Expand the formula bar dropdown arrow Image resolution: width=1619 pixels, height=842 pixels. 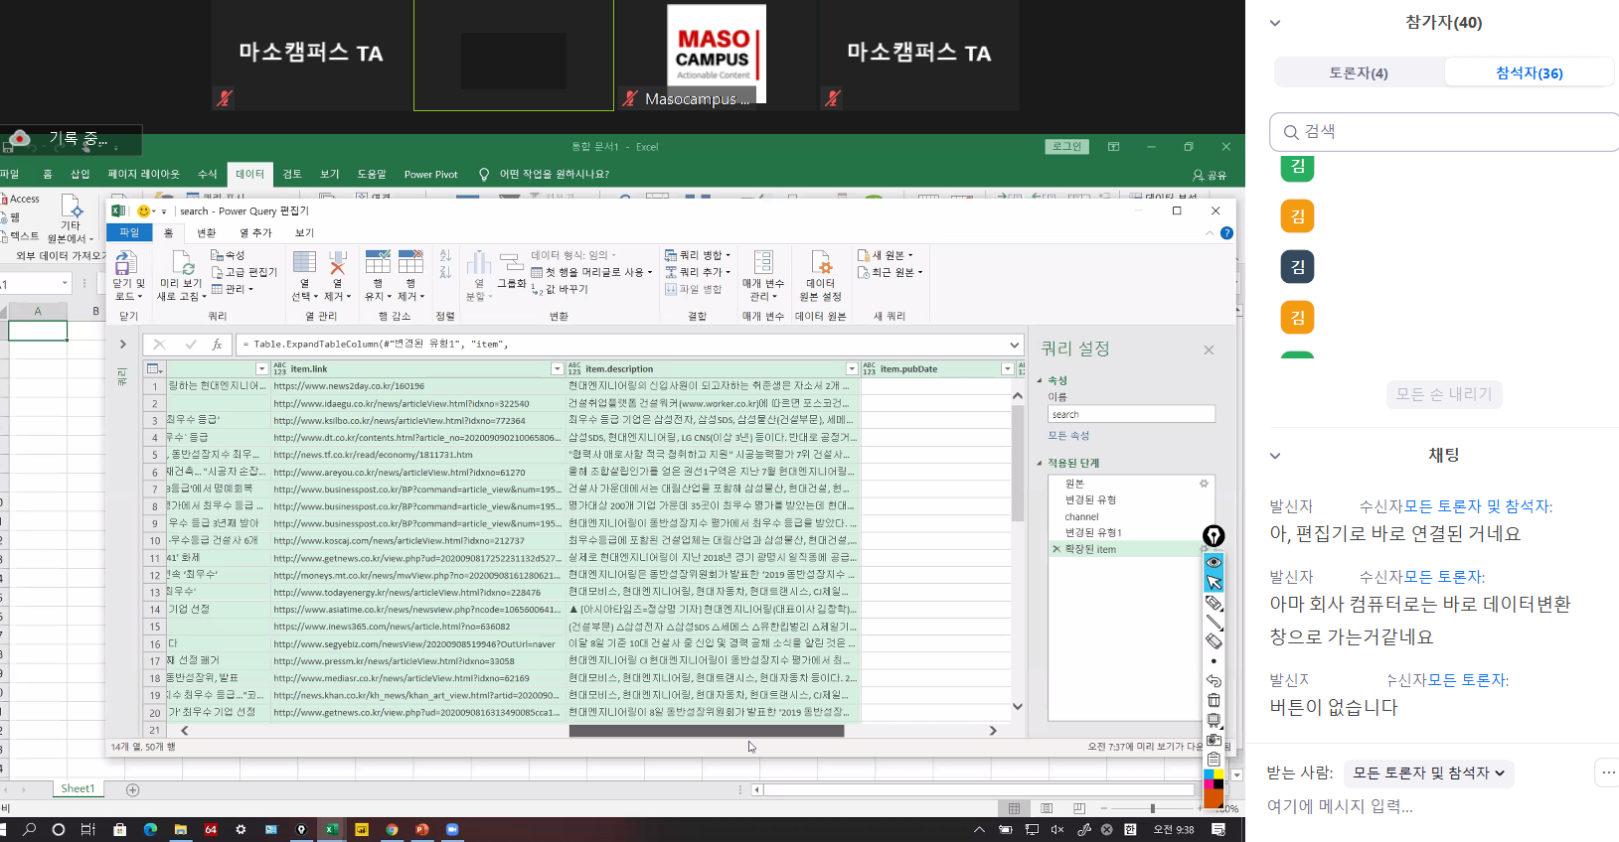click(1014, 345)
